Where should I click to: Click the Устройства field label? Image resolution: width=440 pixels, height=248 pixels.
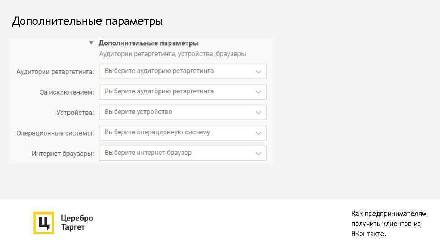[75, 113]
